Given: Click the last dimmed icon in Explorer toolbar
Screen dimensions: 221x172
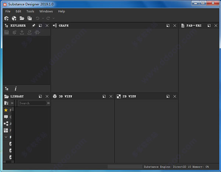Looking at the screenshot, I should [37, 32].
